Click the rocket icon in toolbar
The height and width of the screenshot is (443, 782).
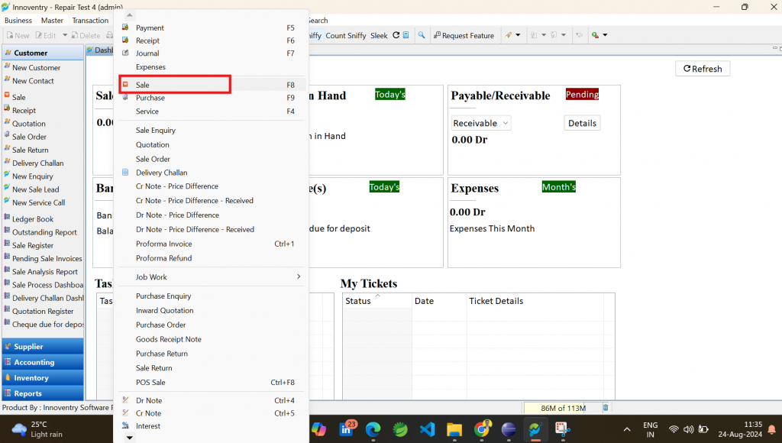[508, 35]
